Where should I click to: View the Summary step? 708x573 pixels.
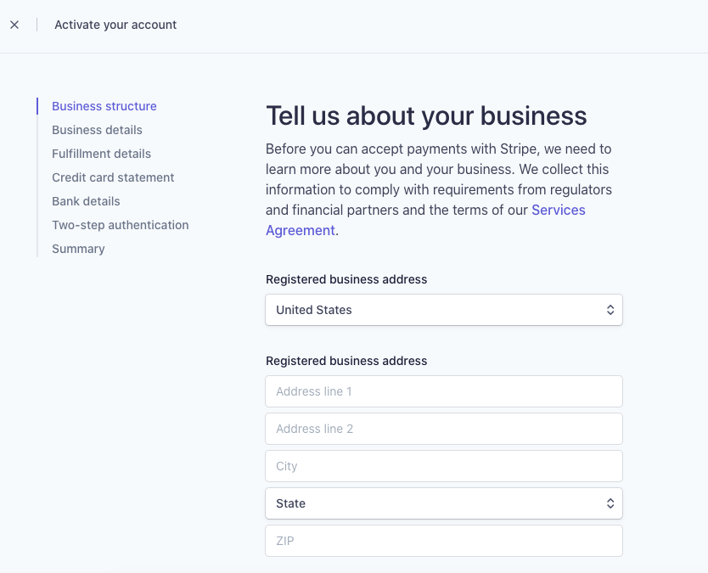click(x=78, y=249)
